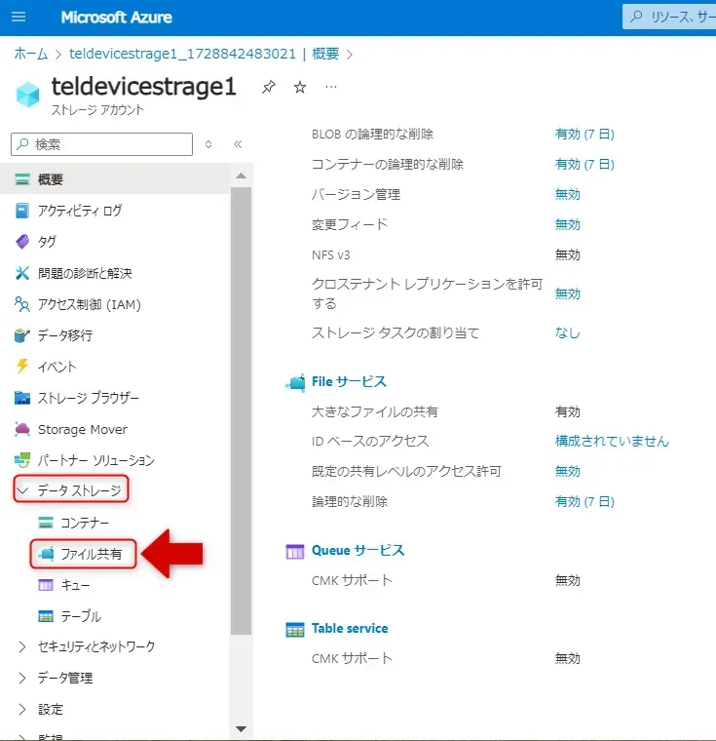
Task: Click the sidebar scrollbar down arrow
Action: 241,728
